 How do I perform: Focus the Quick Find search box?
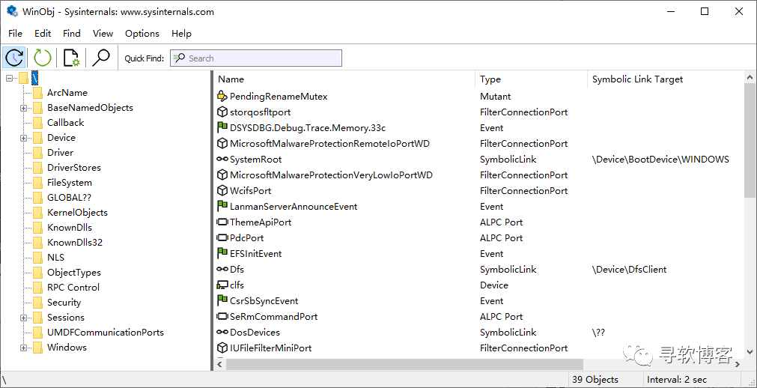(256, 58)
